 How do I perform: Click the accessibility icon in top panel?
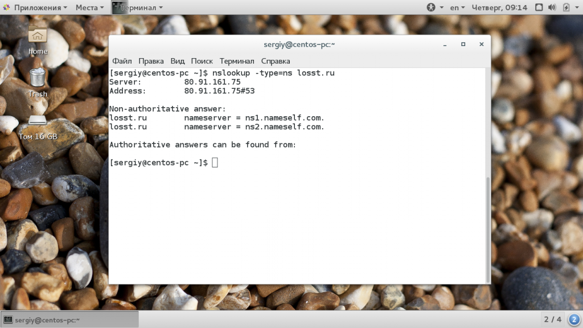pyautogui.click(x=431, y=7)
